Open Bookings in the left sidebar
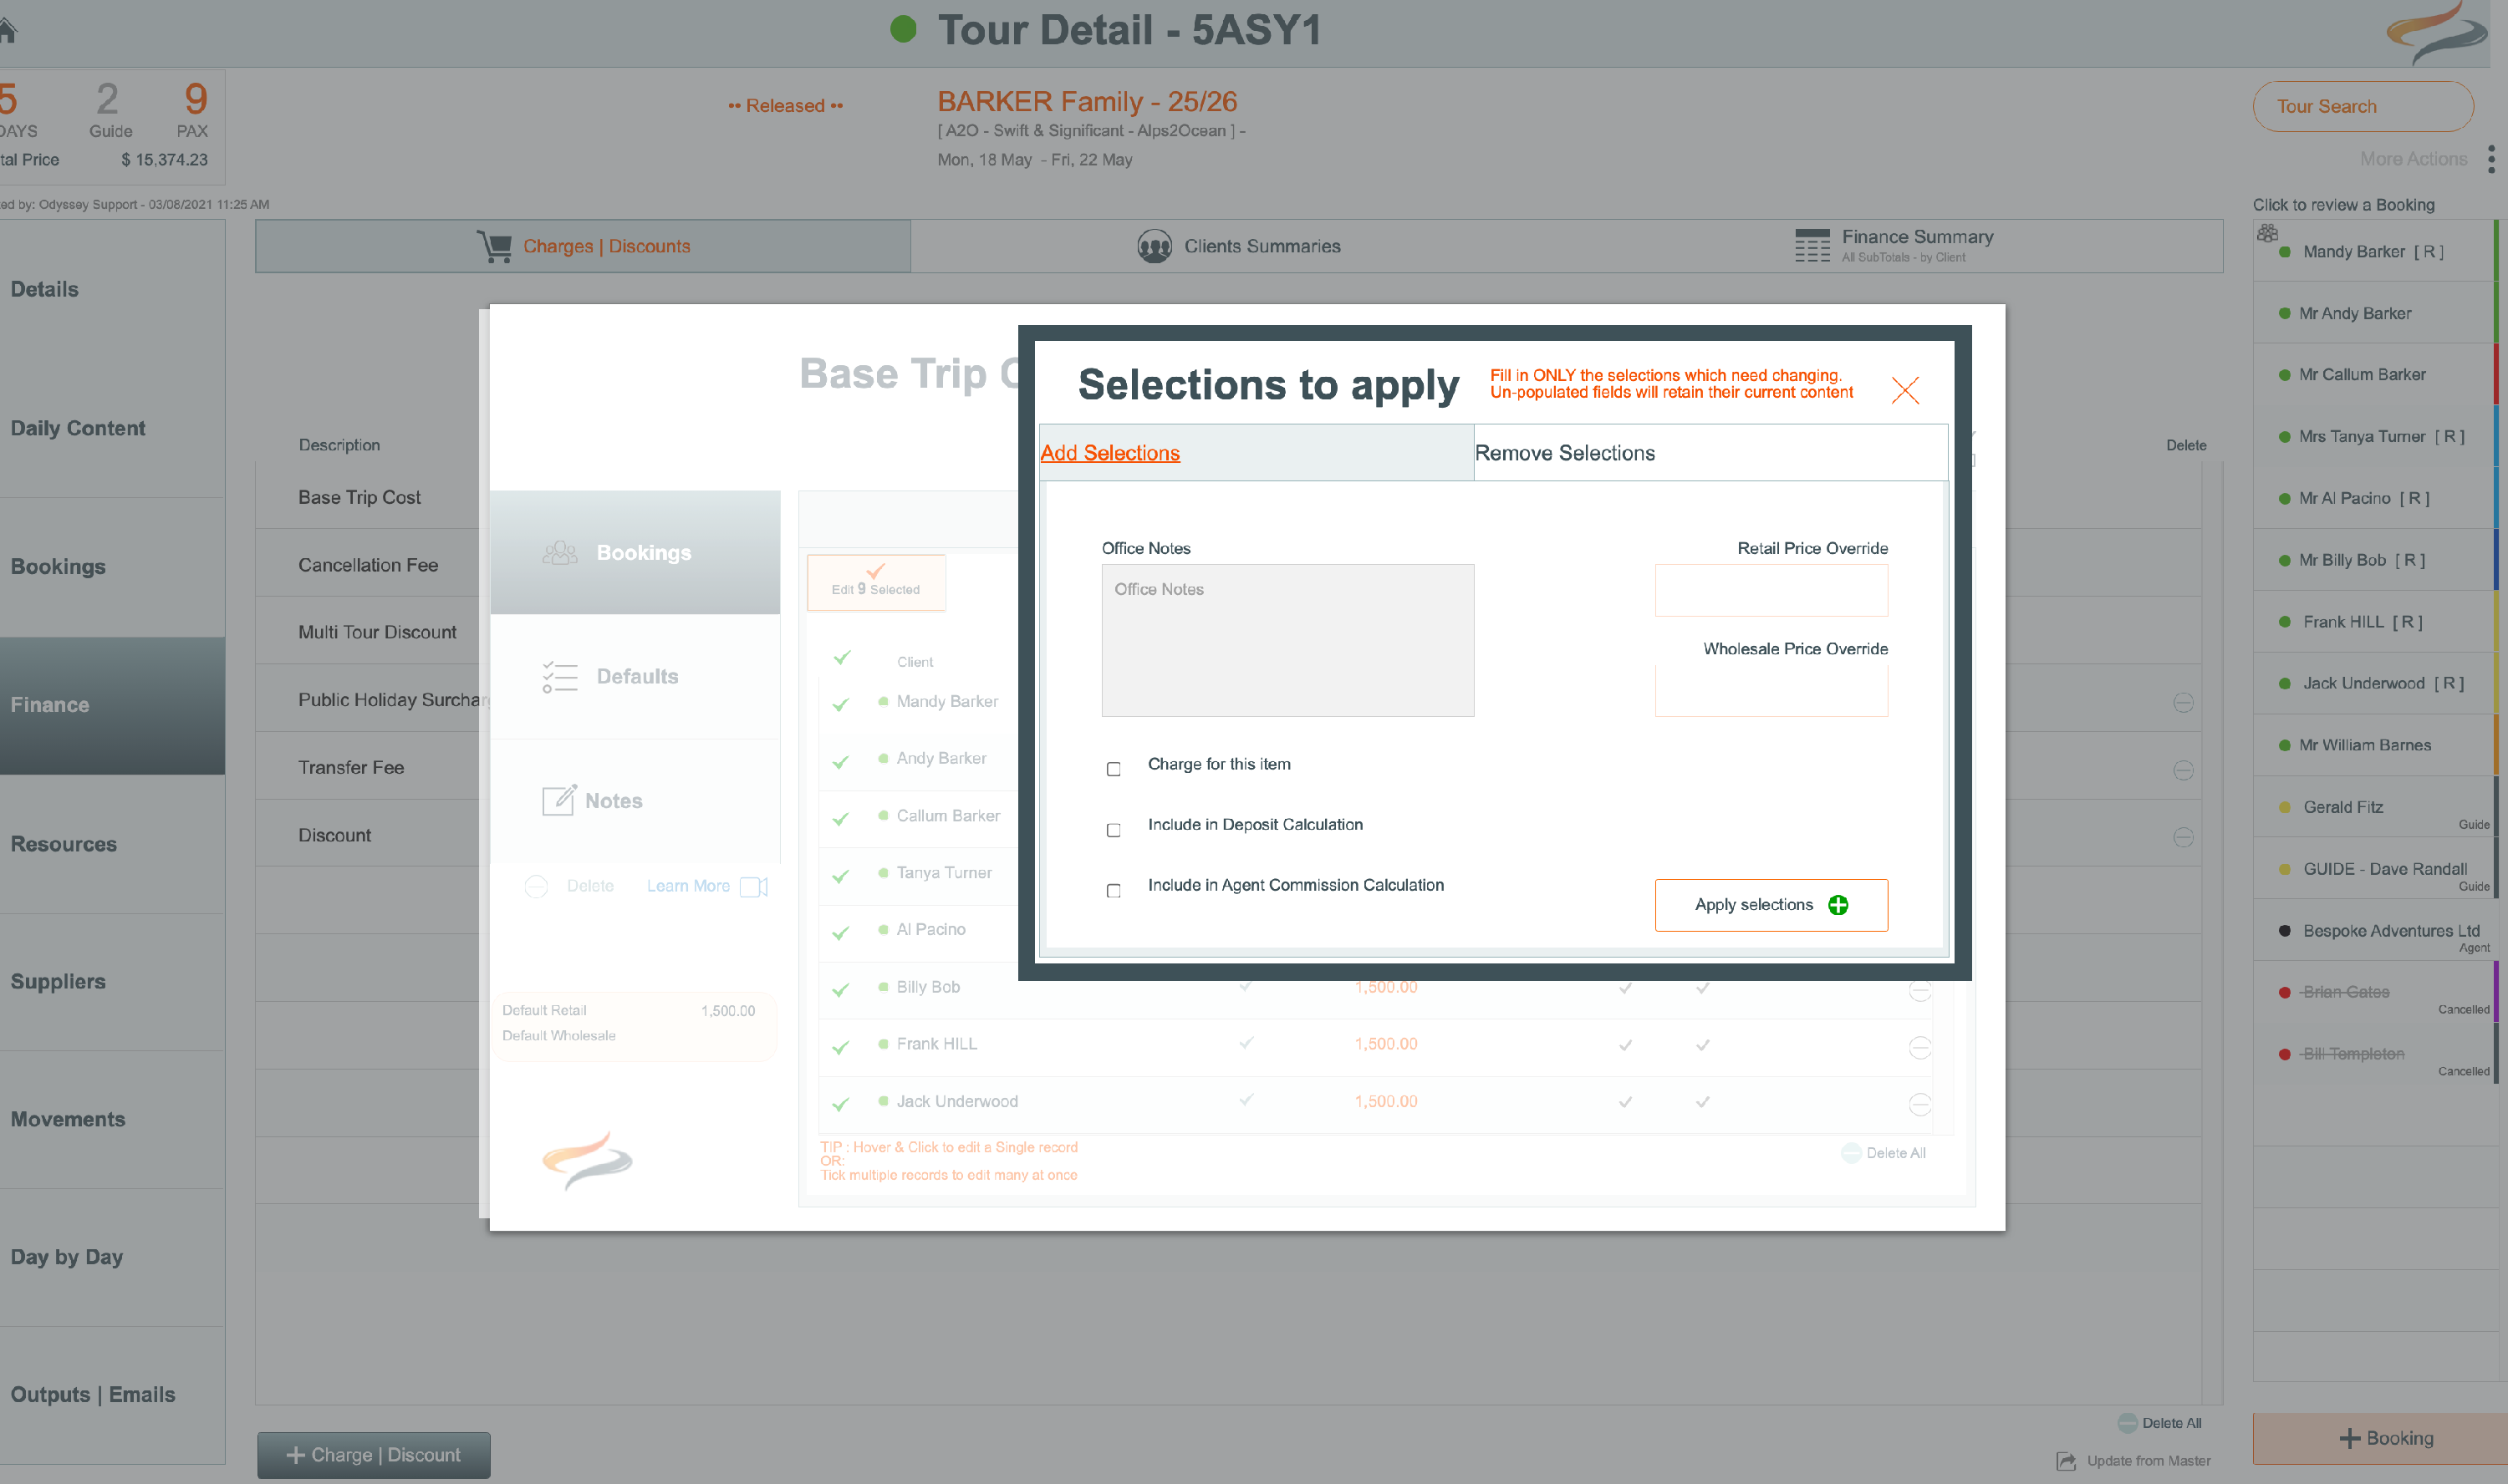The height and width of the screenshot is (1484, 2508). click(112, 567)
